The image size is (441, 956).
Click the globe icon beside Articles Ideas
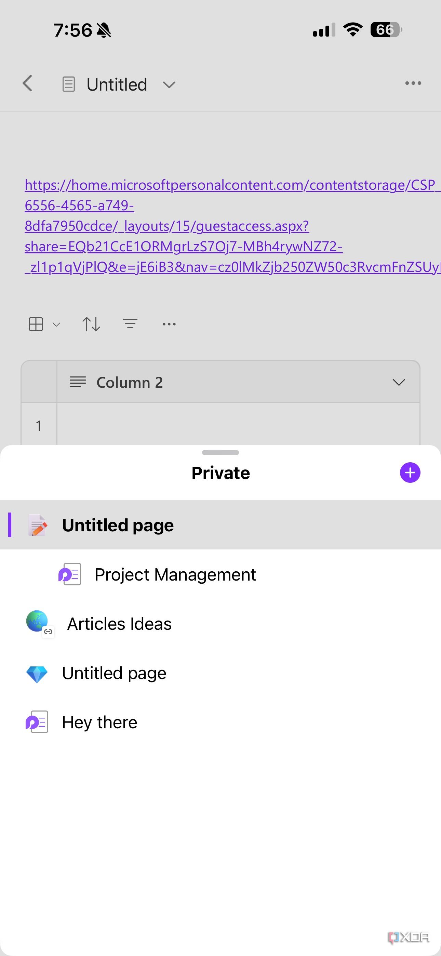tap(37, 621)
